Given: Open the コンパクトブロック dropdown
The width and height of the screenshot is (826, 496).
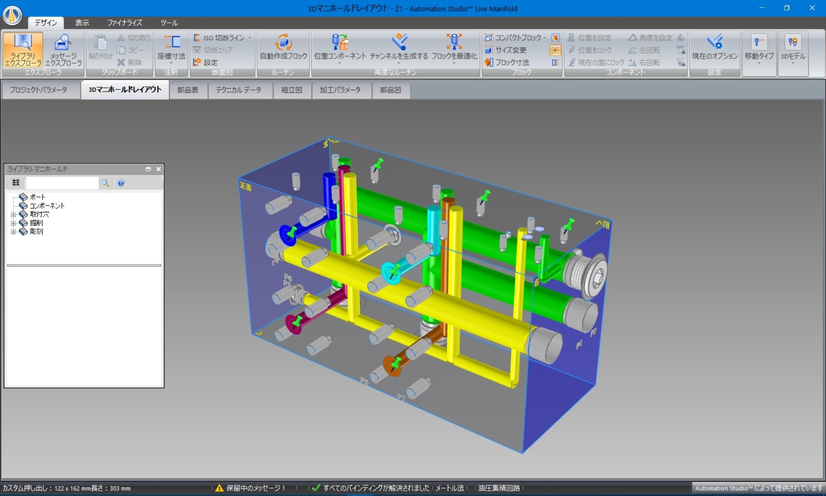Looking at the screenshot, I should point(544,38).
